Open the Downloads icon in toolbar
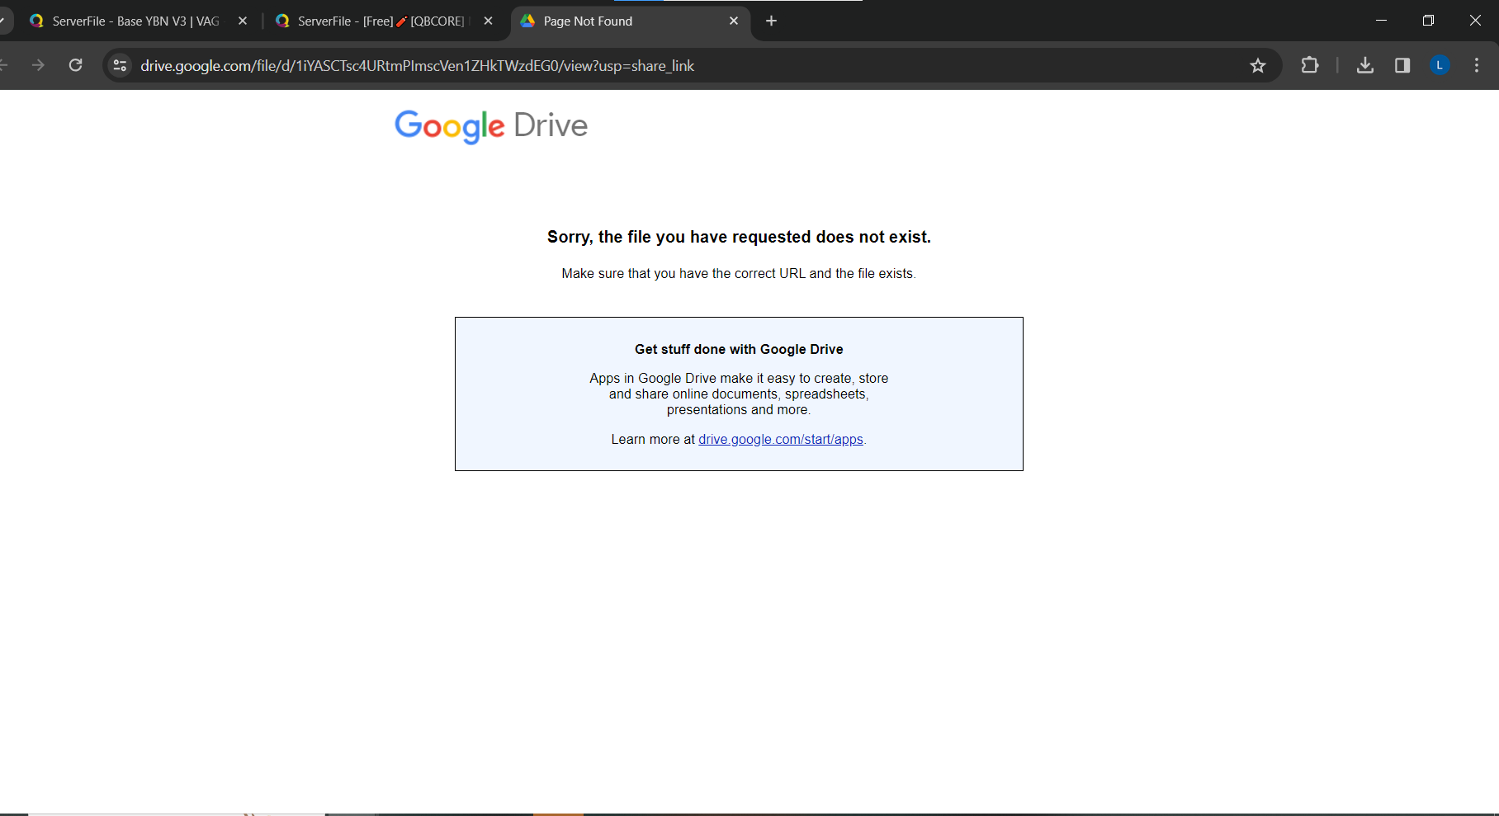 pyautogui.click(x=1365, y=65)
